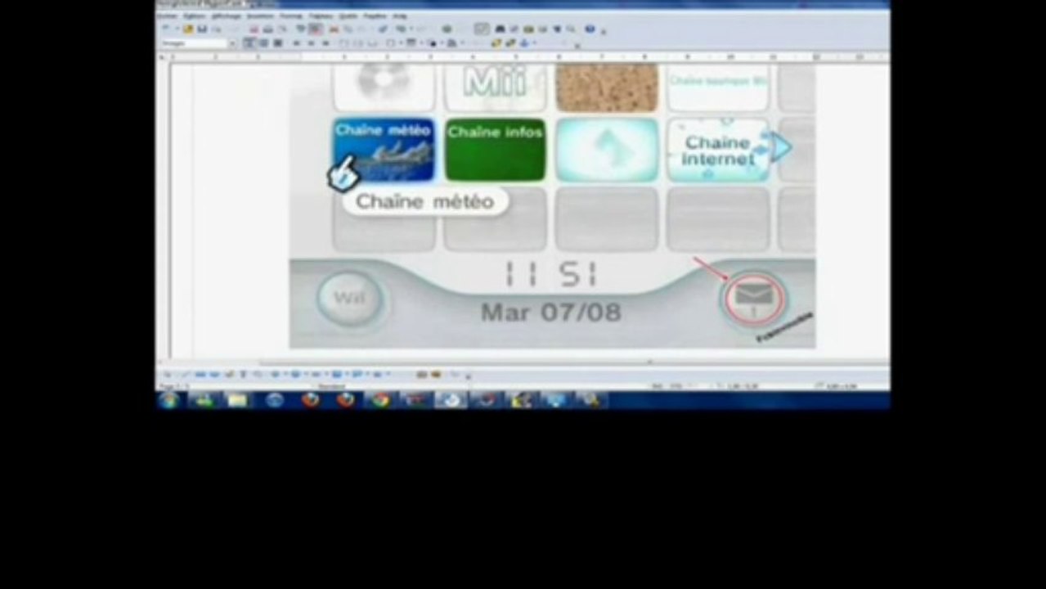Open first Firefox icon on taskbar
Screen dimensions: 1046x589
coord(310,400)
